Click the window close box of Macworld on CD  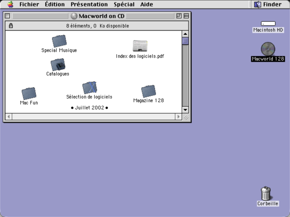tap(7, 16)
